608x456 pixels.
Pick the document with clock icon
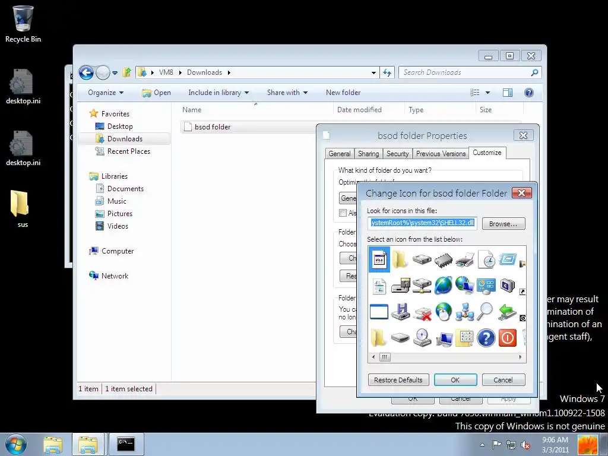pyautogui.click(x=486, y=259)
